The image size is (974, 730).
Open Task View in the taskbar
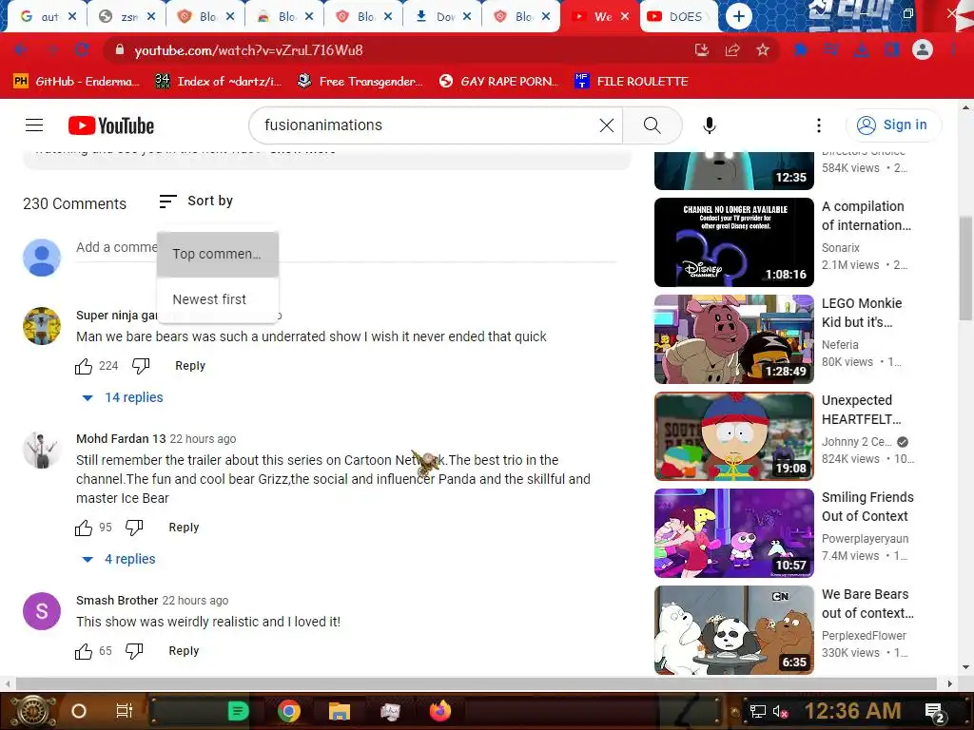[125, 711]
